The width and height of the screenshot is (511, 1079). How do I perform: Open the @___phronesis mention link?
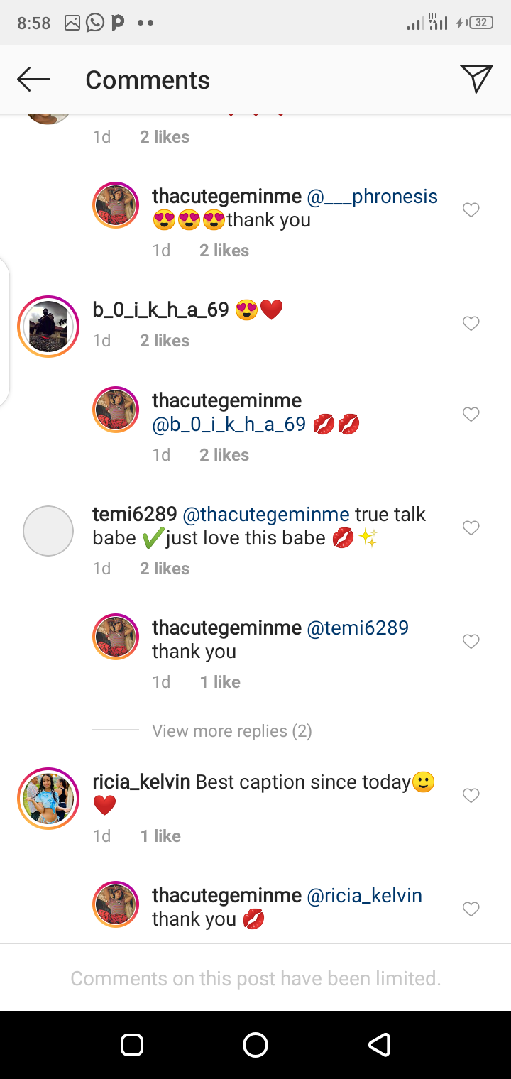point(372,197)
